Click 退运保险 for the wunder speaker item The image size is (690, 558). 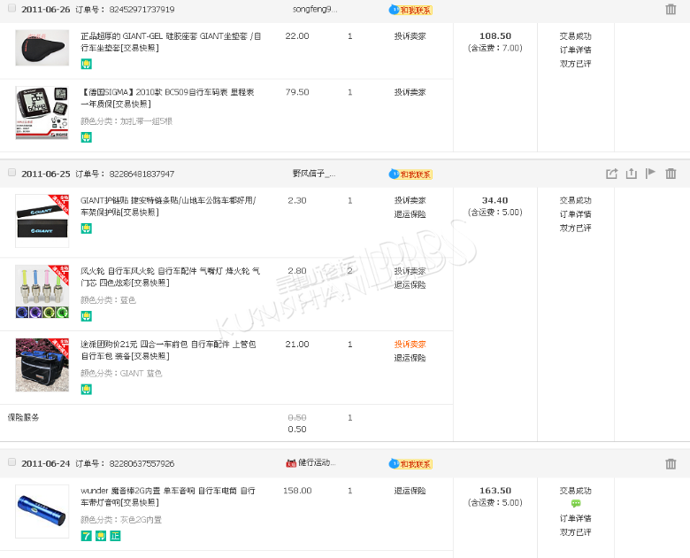410,490
